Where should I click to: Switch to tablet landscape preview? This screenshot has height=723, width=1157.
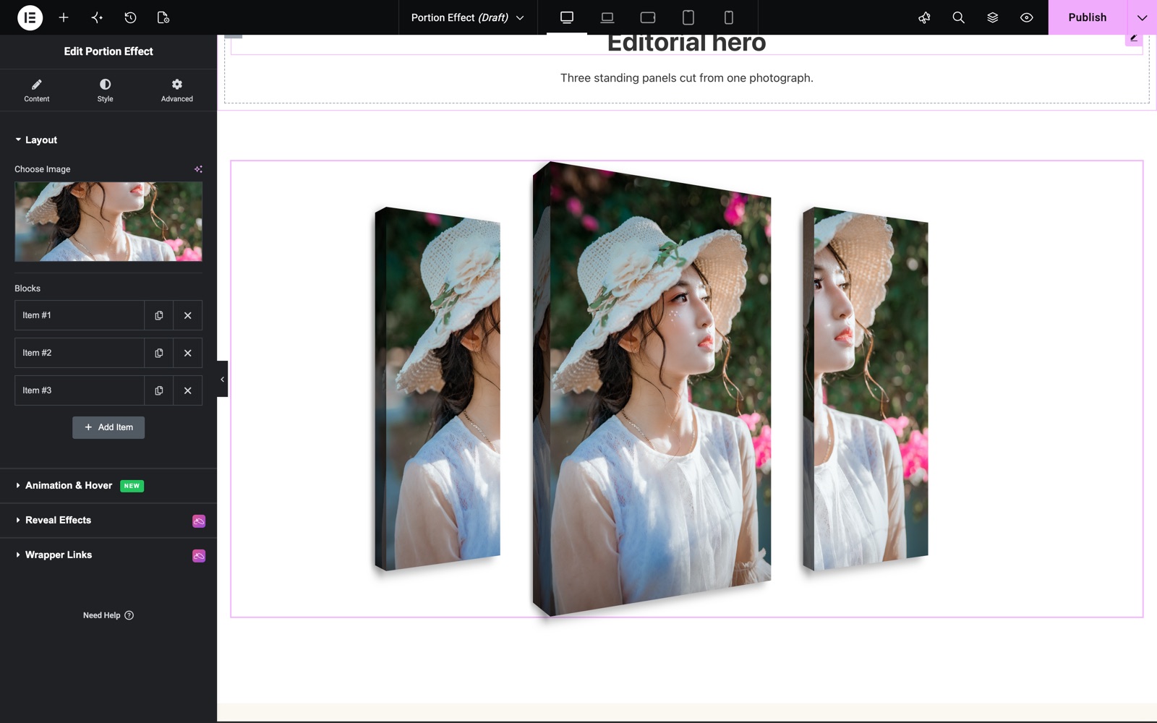pyautogui.click(x=648, y=17)
